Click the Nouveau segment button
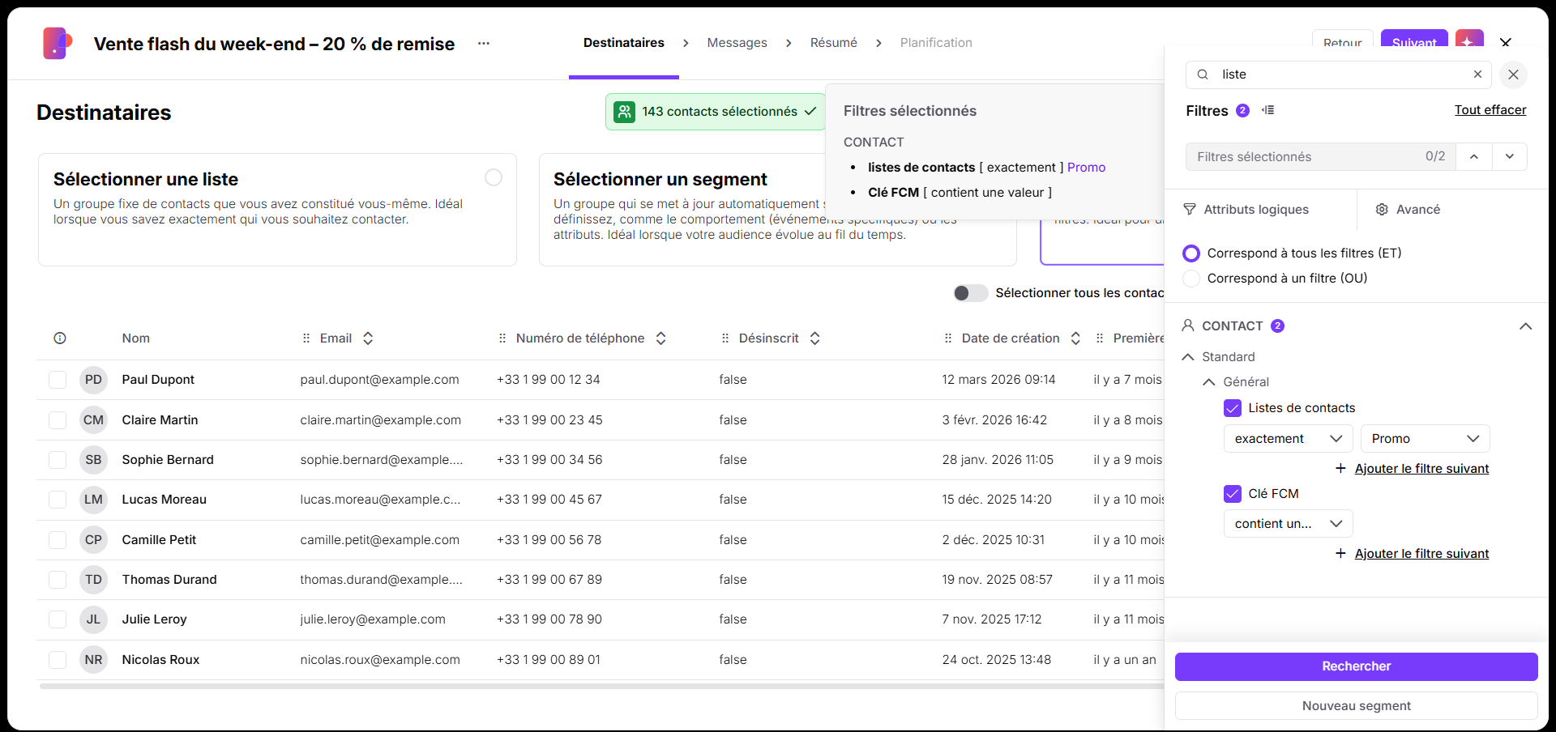Screen dimensions: 1556x732 click(x=1356, y=706)
